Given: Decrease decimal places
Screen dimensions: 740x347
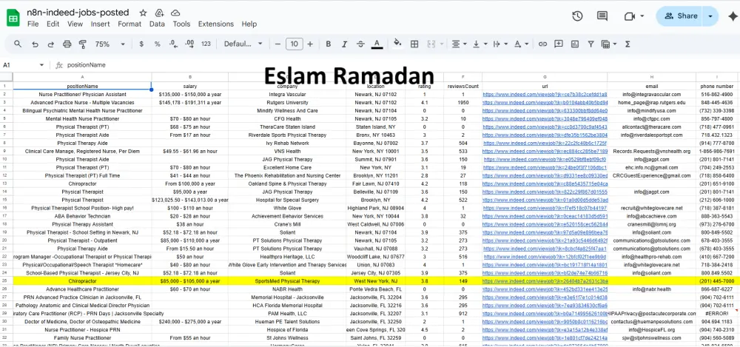Looking at the screenshot, I should point(173,44).
